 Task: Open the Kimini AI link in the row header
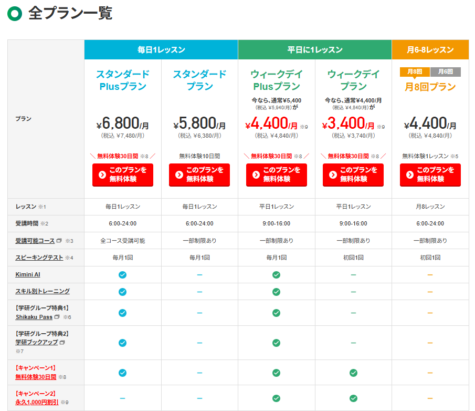[28, 274]
